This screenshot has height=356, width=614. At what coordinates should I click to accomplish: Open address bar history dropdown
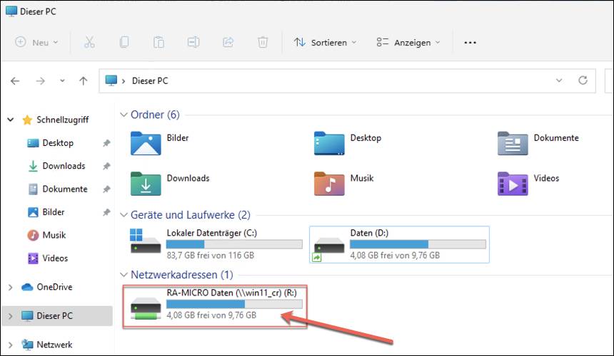click(559, 80)
